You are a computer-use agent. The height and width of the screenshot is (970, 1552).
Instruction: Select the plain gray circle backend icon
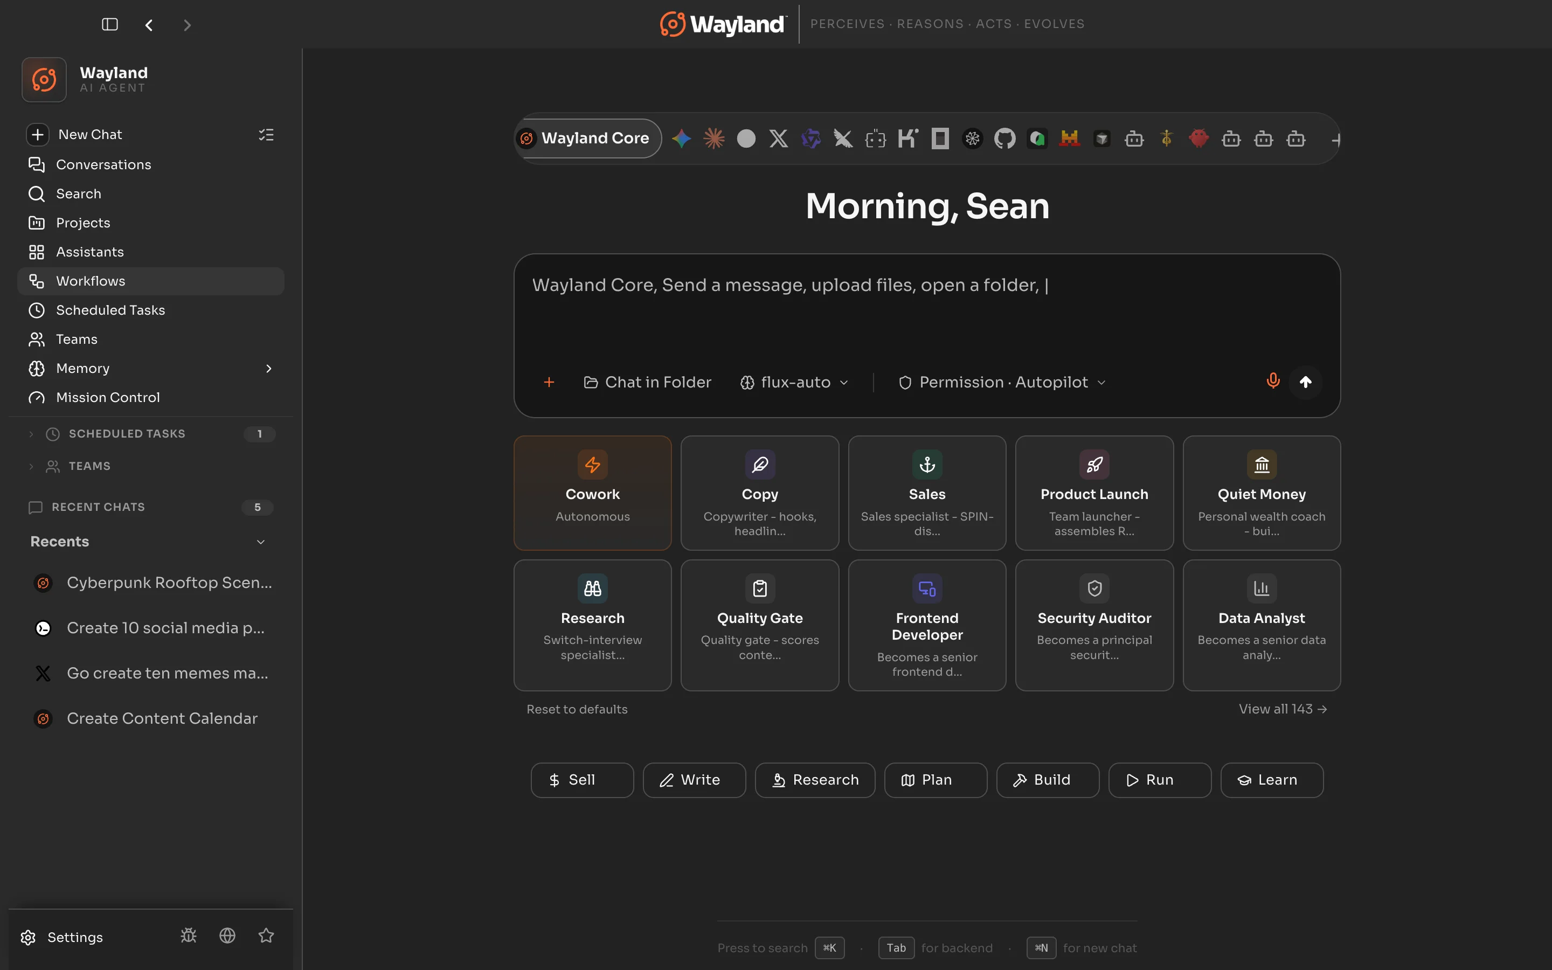coord(746,138)
